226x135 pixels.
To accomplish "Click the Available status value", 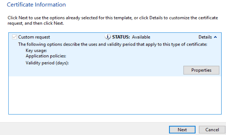I will (141, 37).
